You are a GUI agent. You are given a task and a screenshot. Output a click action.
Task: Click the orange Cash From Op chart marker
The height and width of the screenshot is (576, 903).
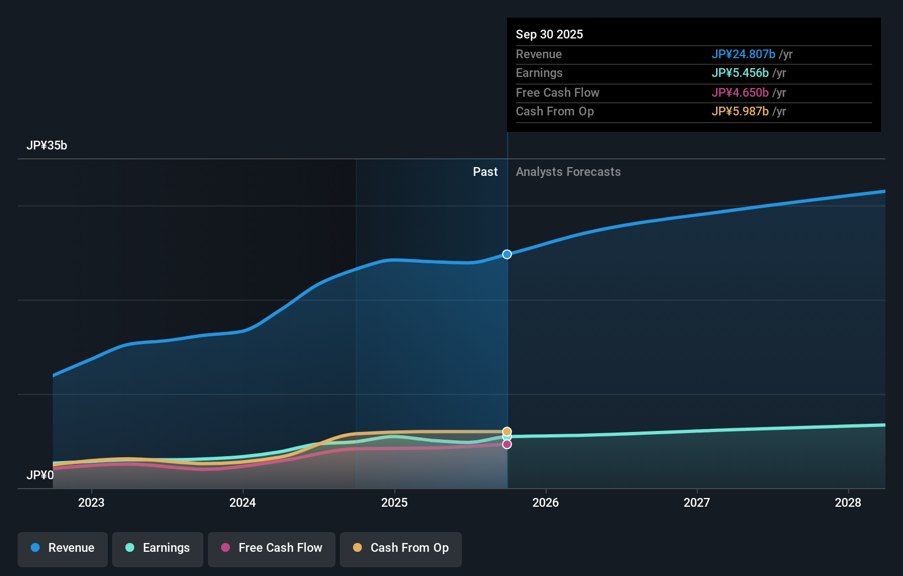(506, 431)
